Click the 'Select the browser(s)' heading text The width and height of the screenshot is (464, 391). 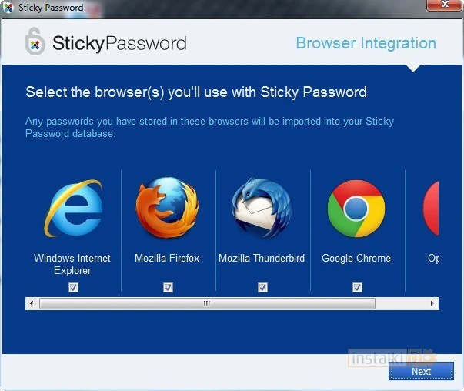click(196, 92)
